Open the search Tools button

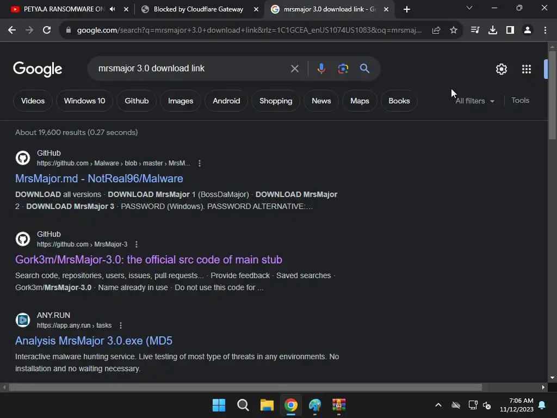(520, 101)
